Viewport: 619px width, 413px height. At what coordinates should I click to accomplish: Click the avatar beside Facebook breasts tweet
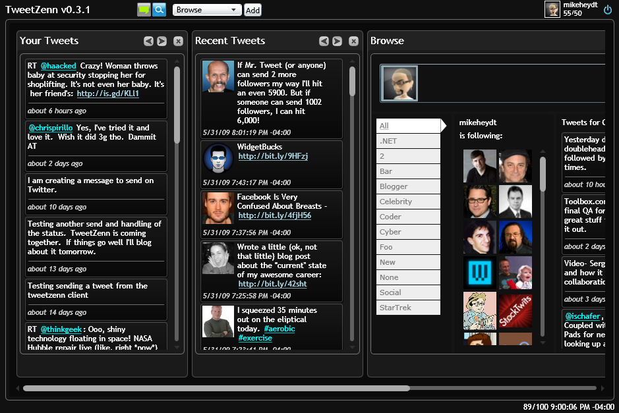tap(218, 208)
